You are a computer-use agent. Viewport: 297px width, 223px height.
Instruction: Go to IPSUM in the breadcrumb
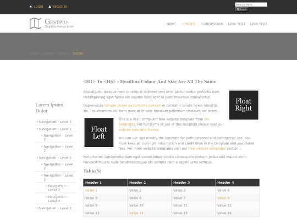pos(63,53)
